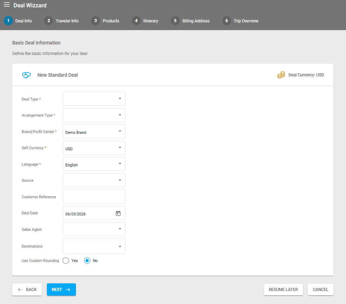
Task: Click the handshake New Standard Deal icon
Action: (x=27, y=75)
